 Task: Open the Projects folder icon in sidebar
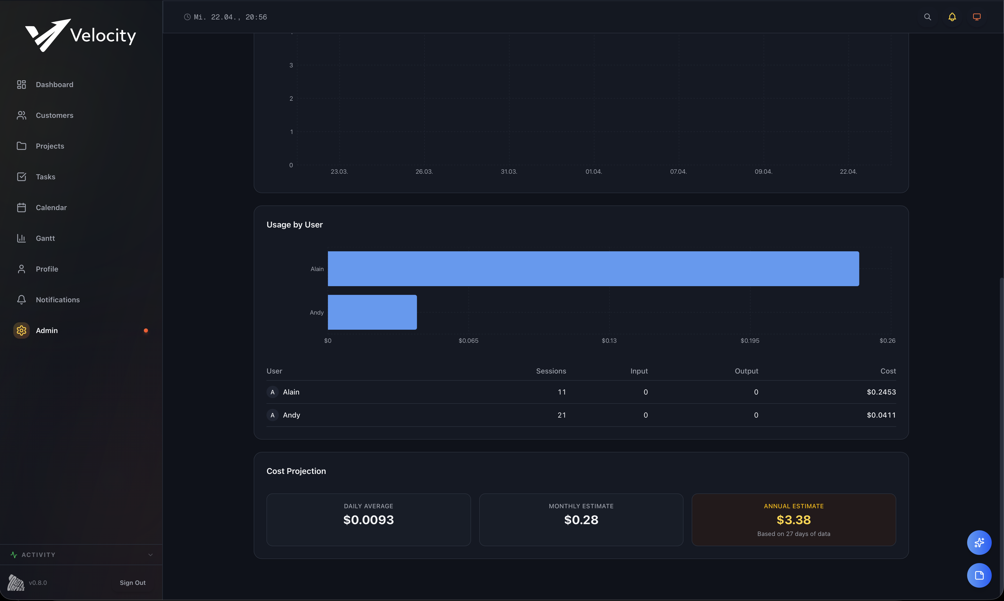tap(22, 146)
